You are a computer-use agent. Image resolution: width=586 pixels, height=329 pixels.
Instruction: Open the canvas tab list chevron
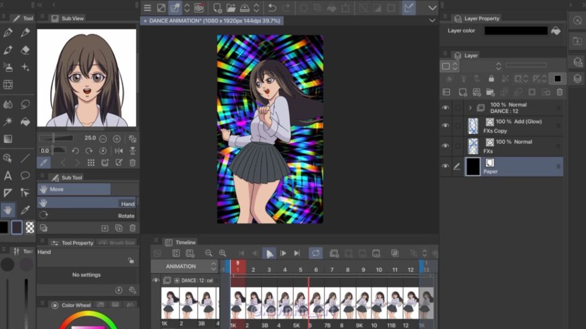click(x=433, y=21)
